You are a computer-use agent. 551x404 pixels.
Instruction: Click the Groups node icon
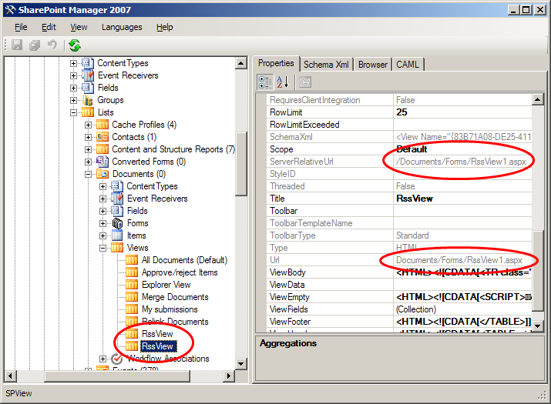coord(88,100)
